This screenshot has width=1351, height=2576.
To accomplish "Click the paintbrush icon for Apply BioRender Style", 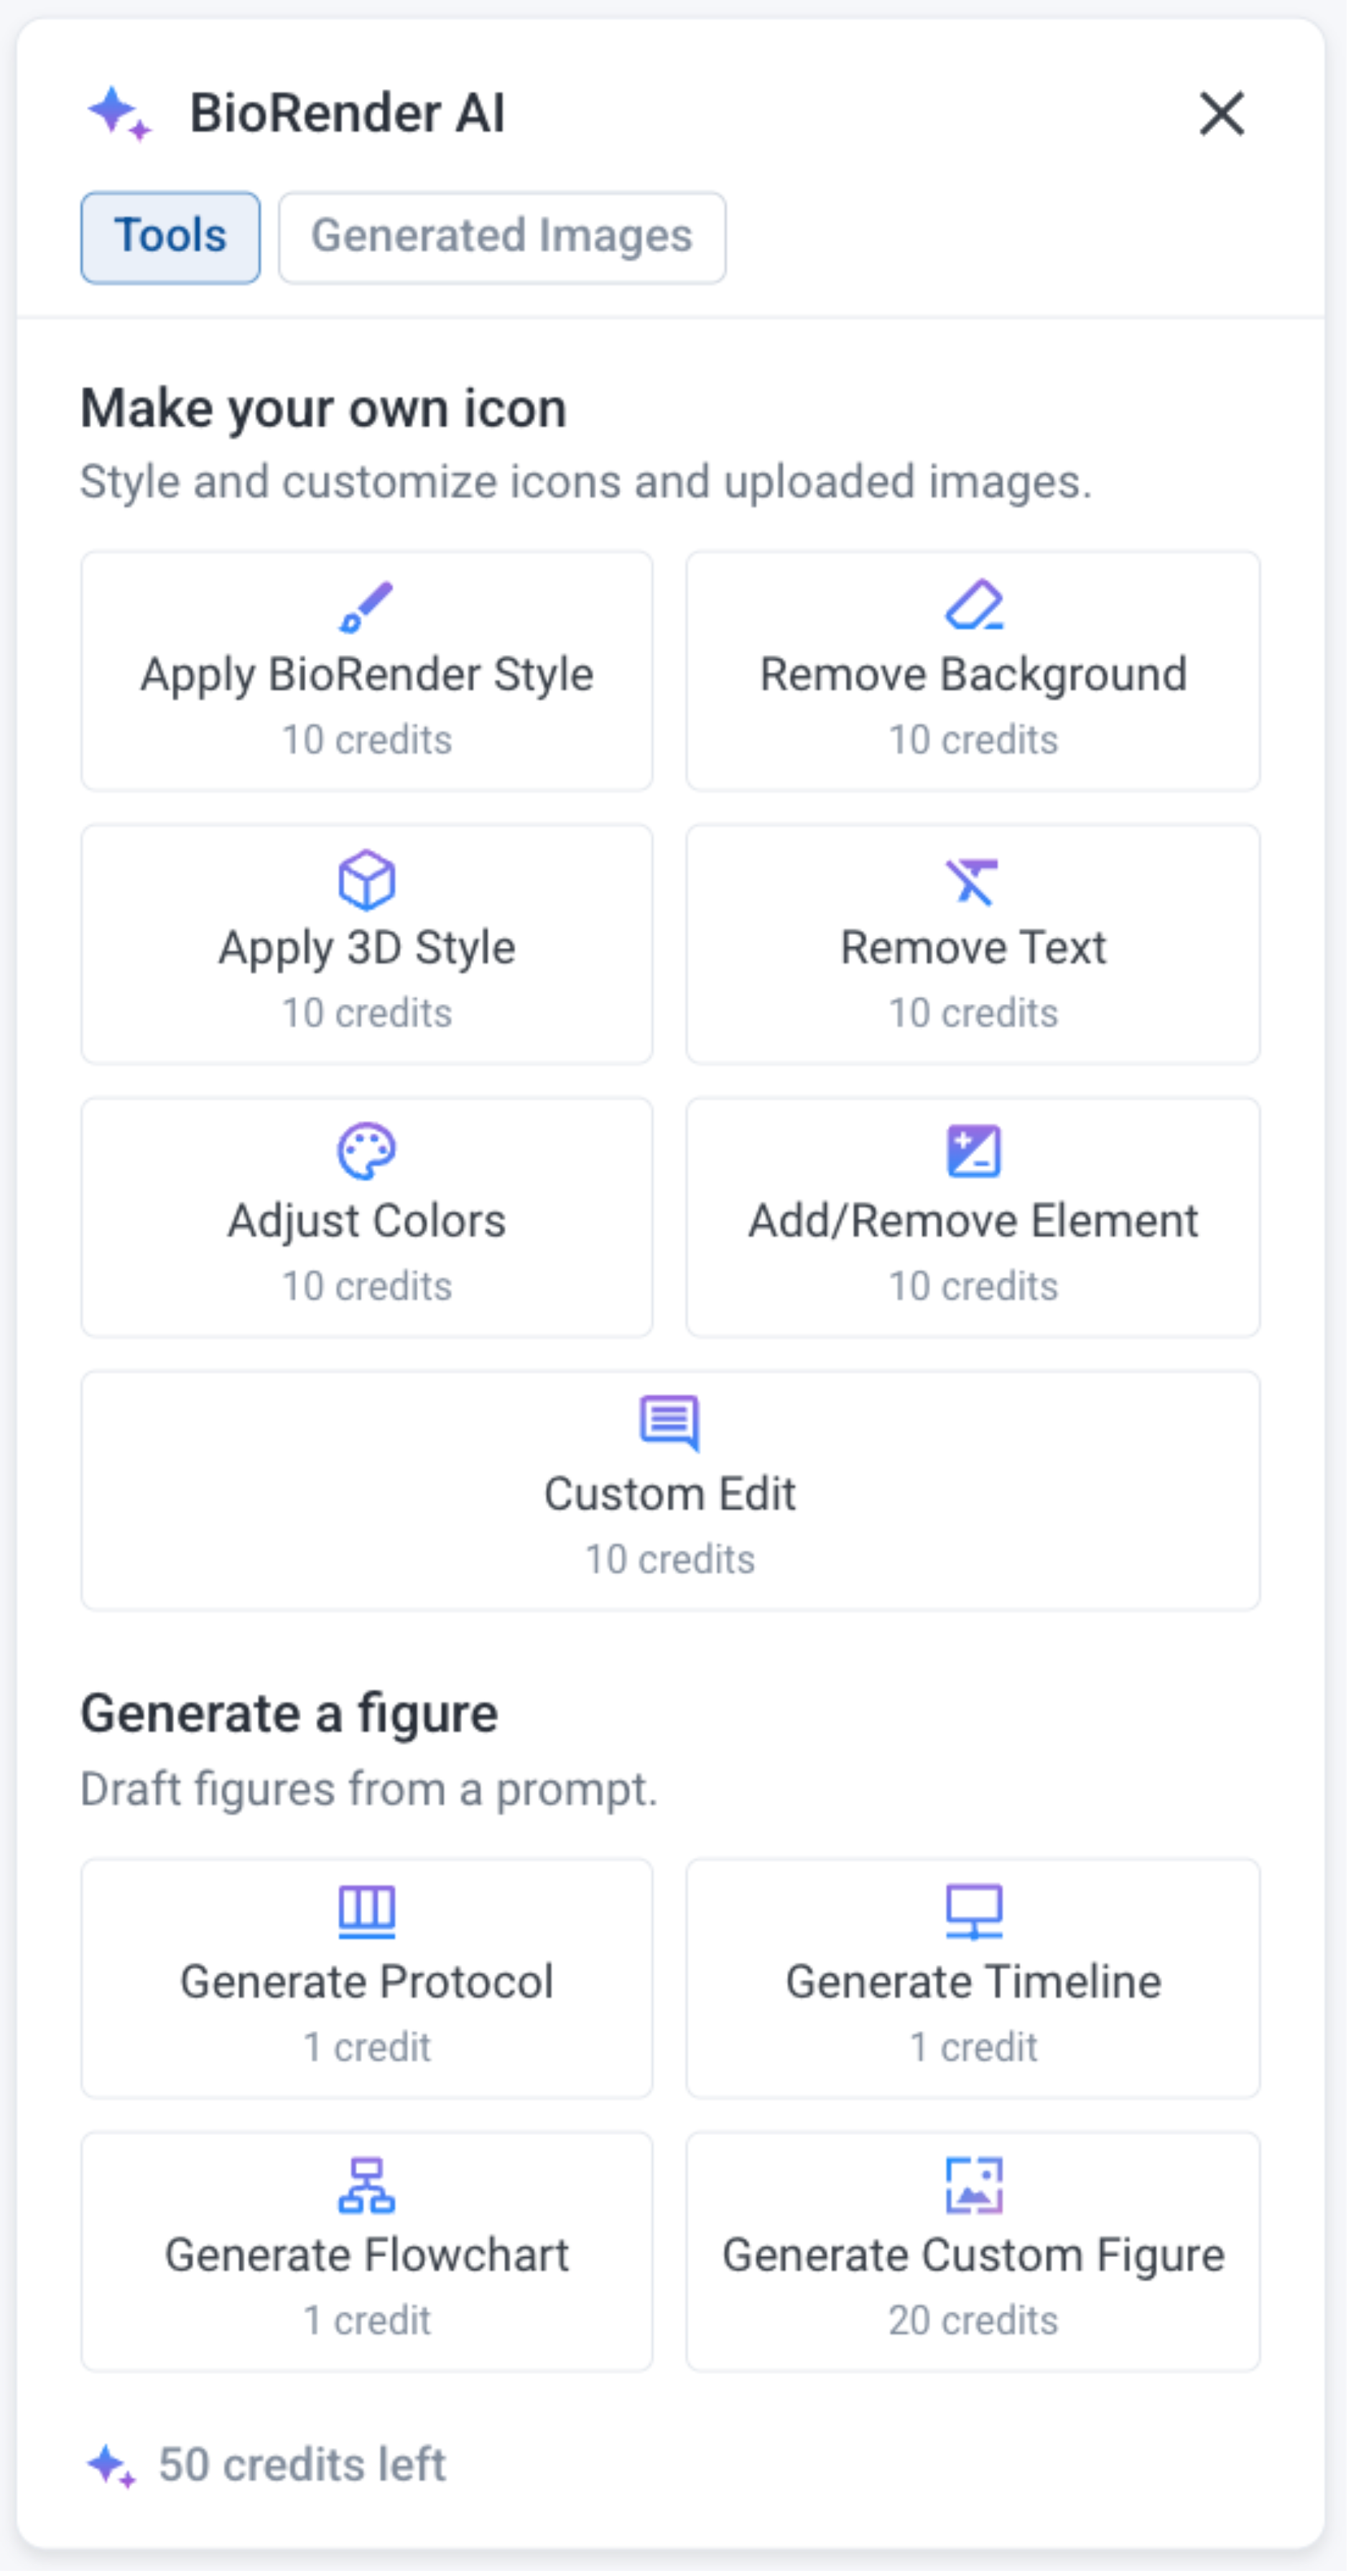I will click(x=366, y=606).
